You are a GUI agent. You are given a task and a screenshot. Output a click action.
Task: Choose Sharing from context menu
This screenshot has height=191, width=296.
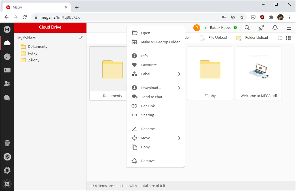point(156,115)
